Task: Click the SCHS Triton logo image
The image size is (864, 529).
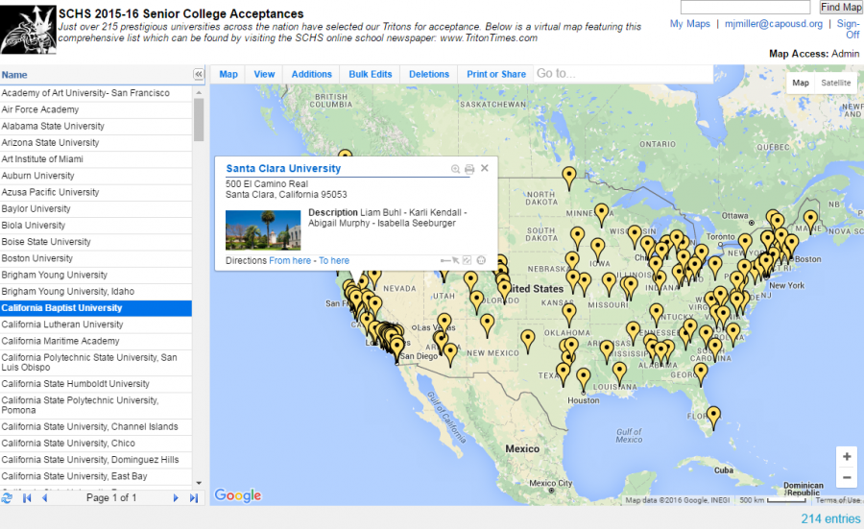Action: click(28, 30)
